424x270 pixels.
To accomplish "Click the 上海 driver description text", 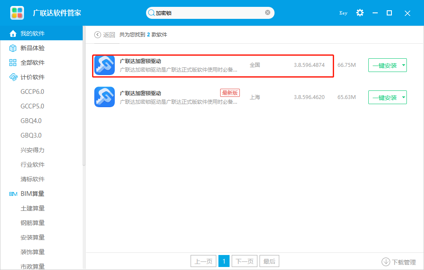I will [x=179, y=102].
